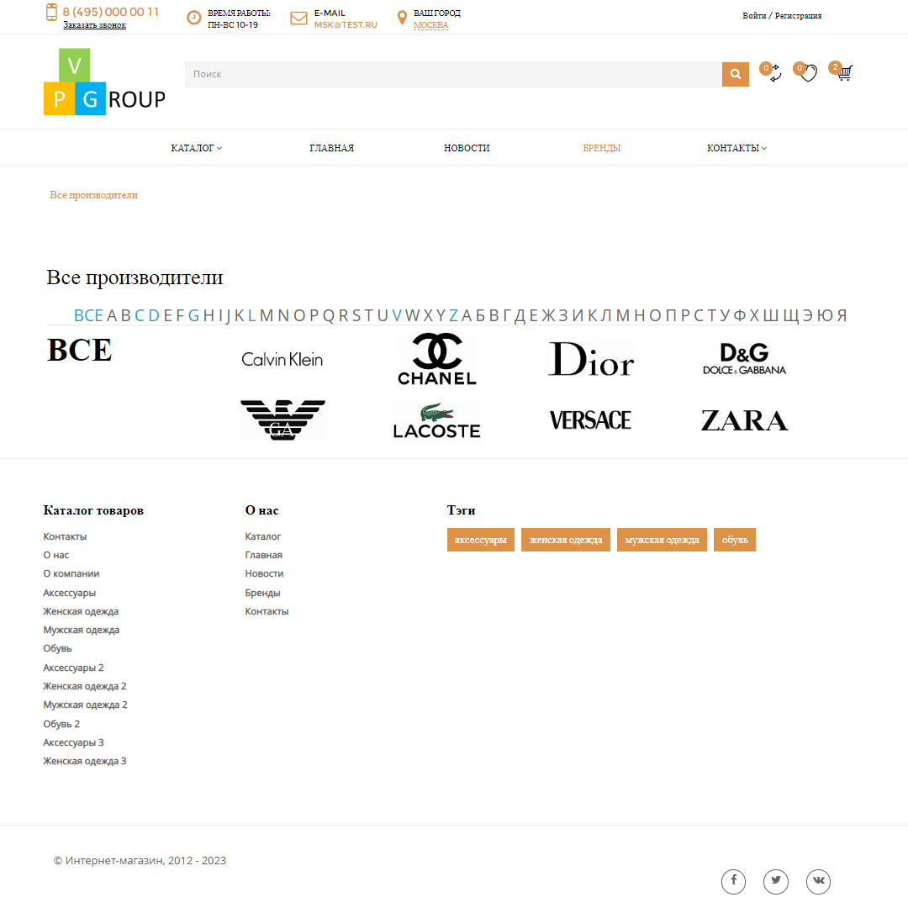Screen dimensions: 908x908
Task: Open the VK social link
Action: point(818,881)
